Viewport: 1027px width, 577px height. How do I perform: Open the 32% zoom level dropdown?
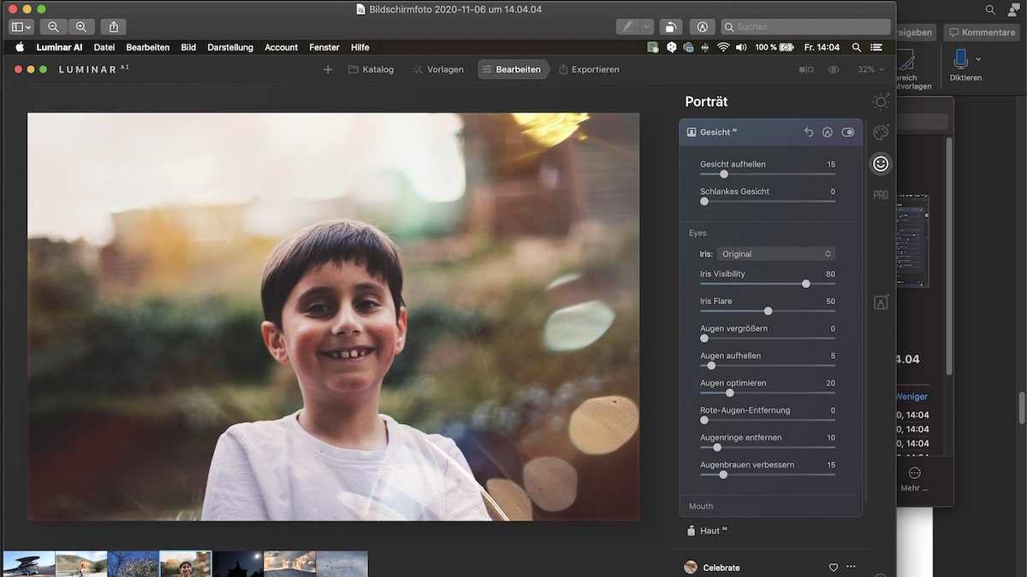(870, 69)
